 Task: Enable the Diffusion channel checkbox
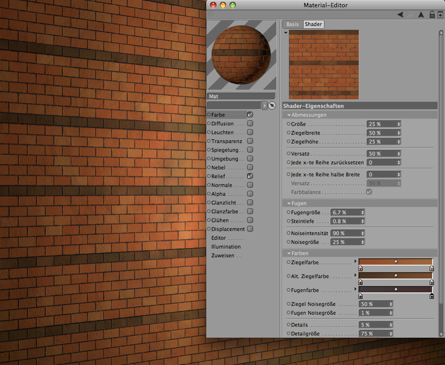pos(250,124)
